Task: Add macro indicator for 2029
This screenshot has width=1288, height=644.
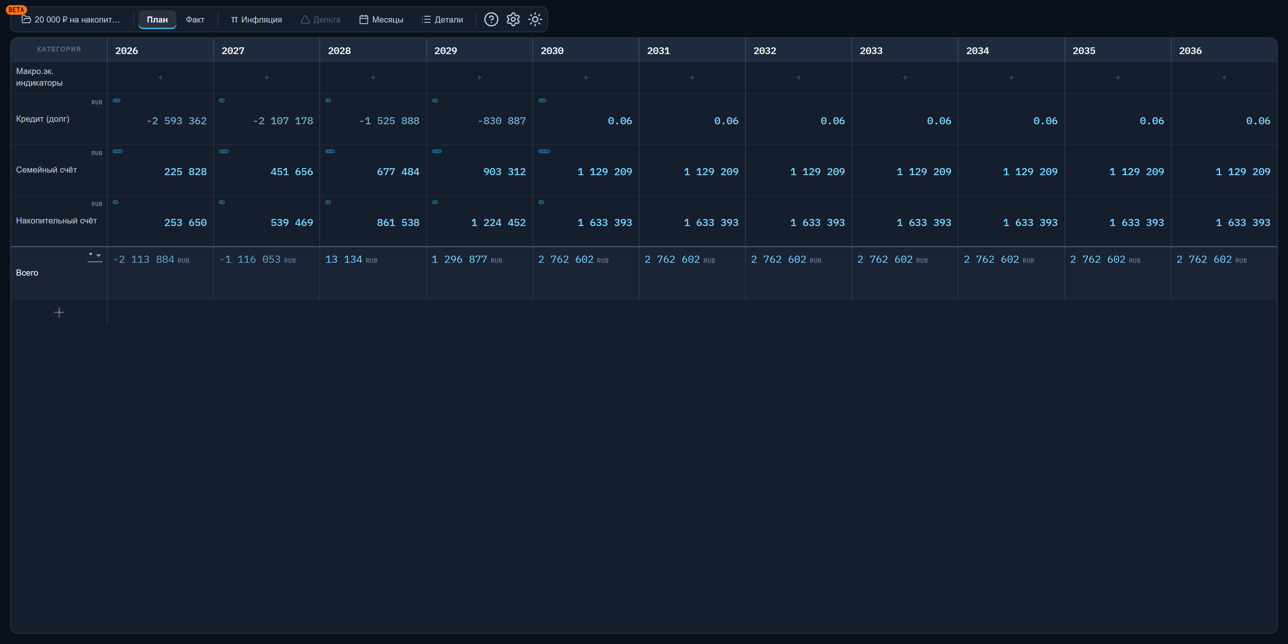Action: 479,78
